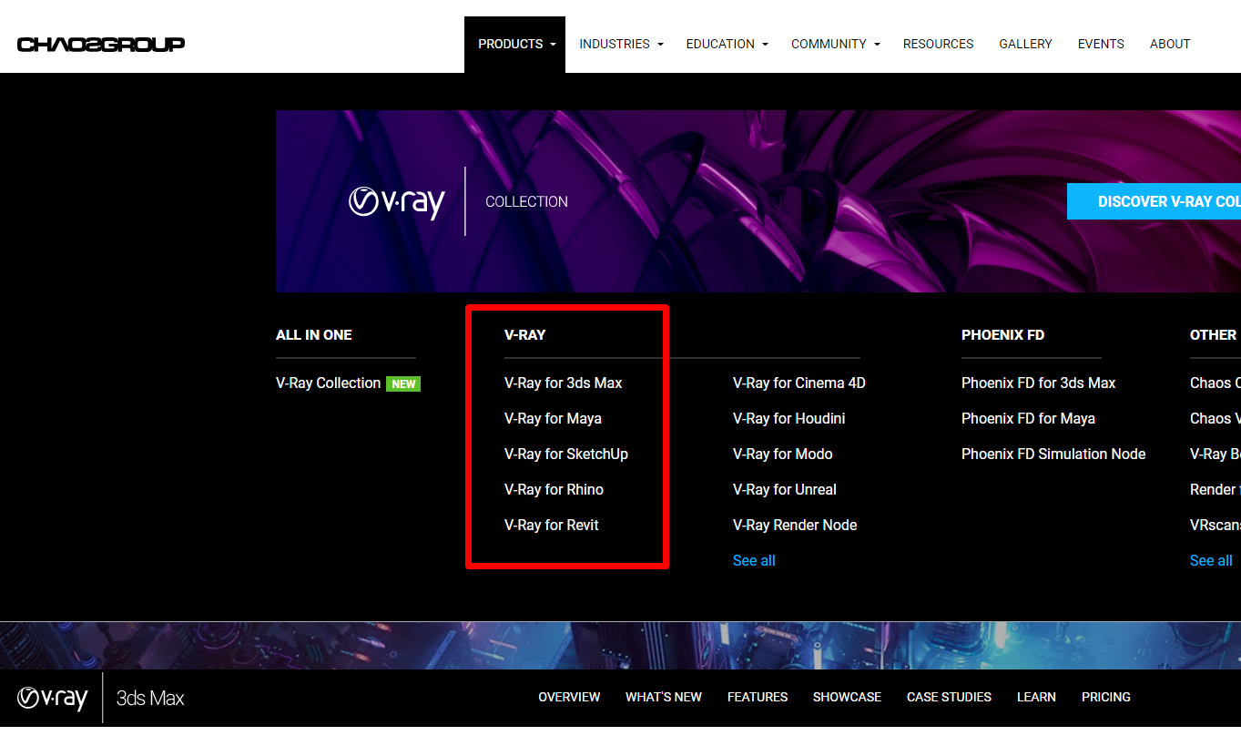Click the Chaos Group logo
The width and height of the screenshot is (1241, 746).
click(101, 44)
